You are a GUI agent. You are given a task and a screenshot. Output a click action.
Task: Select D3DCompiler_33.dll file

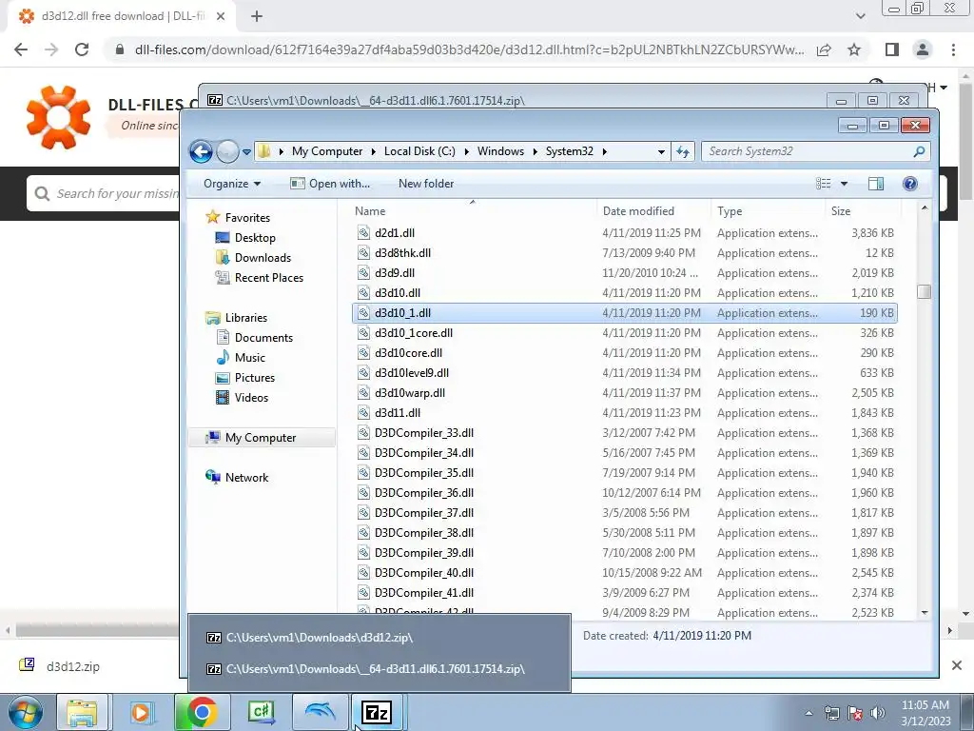(x=624, y=433)
